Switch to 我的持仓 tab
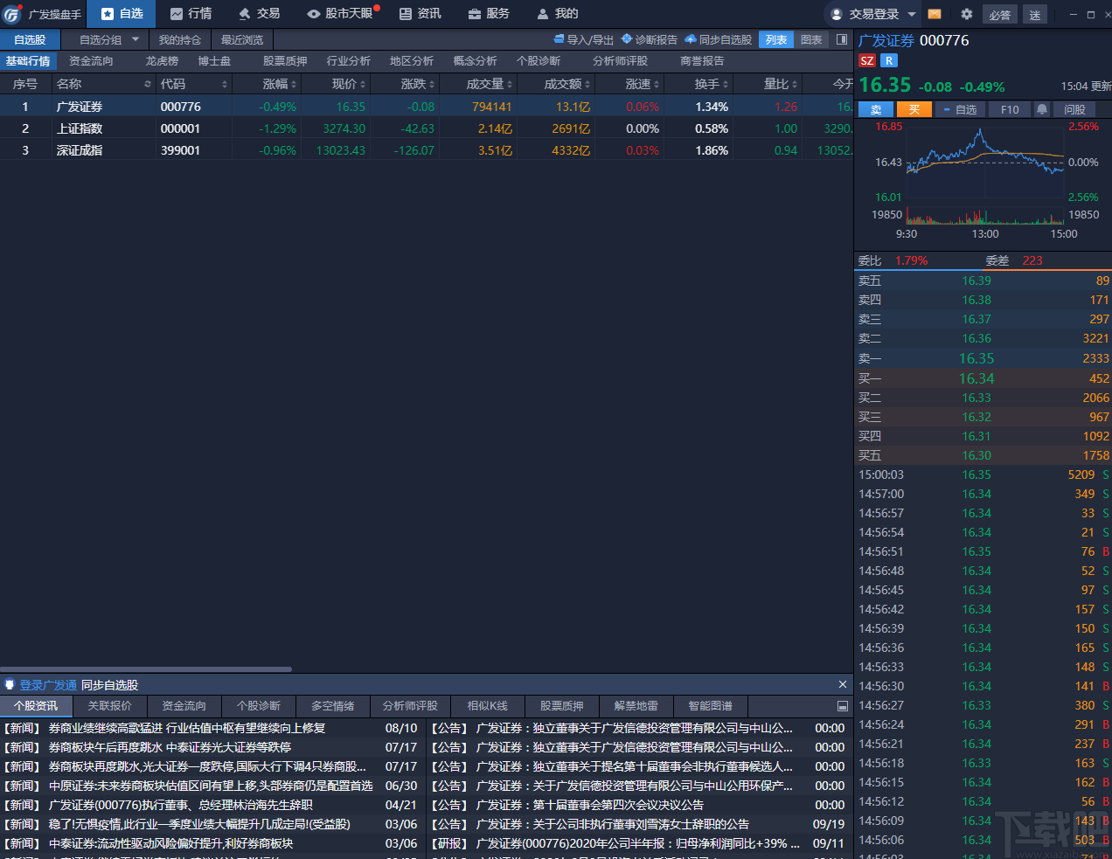 tap(180, 40)
